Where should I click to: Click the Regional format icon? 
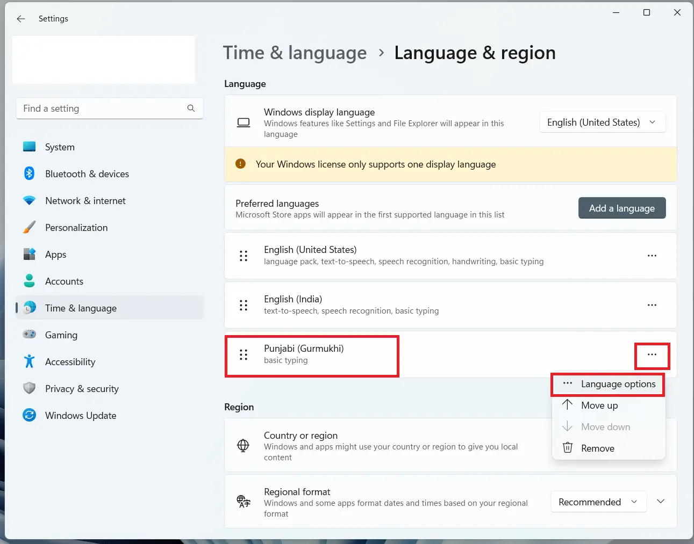[244, 502]
